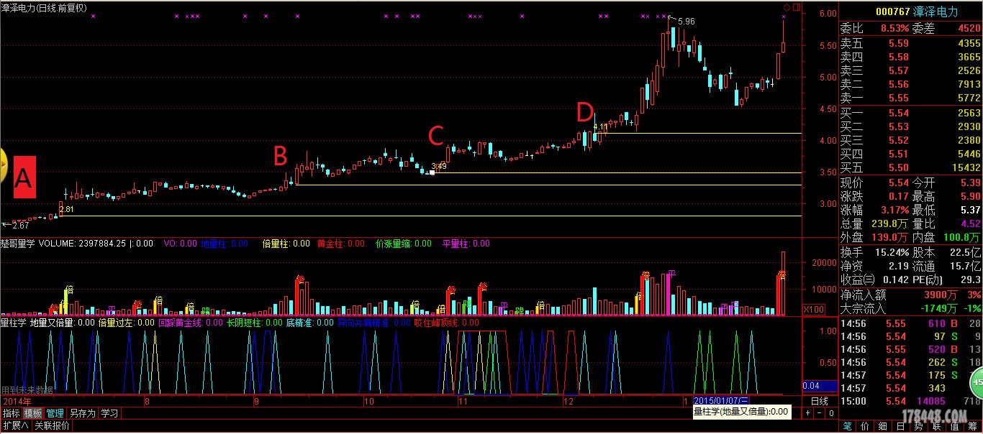Select the 卖五 price 5.59
Viewport: 983px width, 434px height.
point(899,43)
